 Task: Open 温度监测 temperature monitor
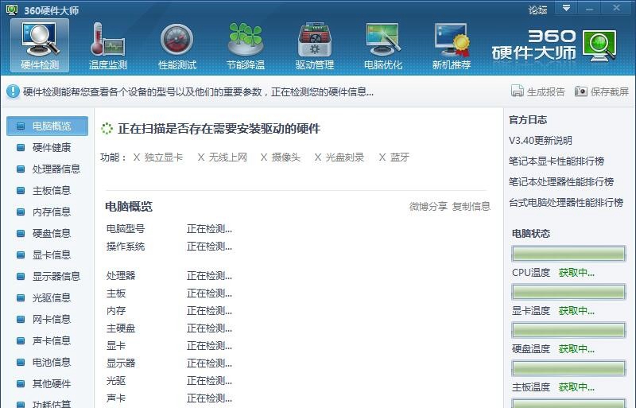click(x=108, y=45)
